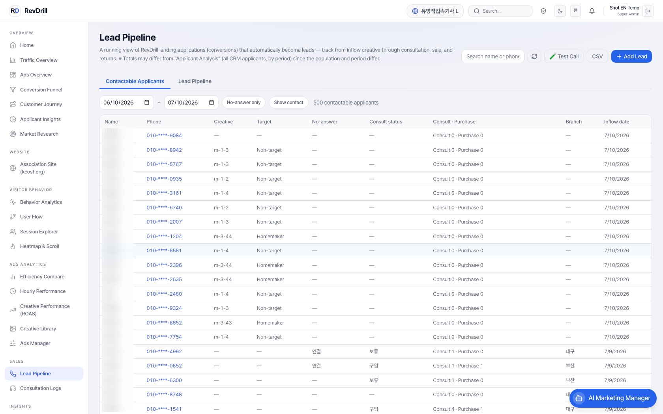This screenshot has height=414, width=663.
Task: Switch to the Lead Pipeline tab
Action: (x=195, y=81)
